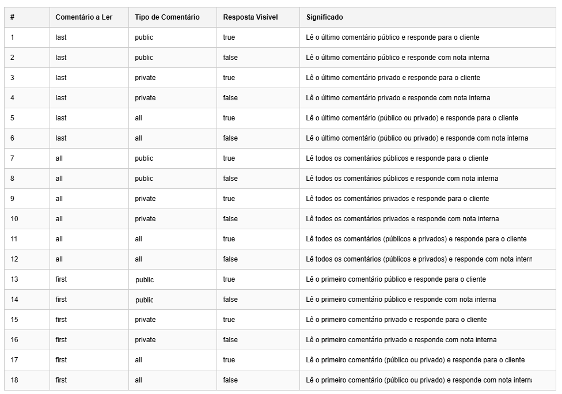
Task: Click 'all' comment type in row 6
Action: (x=139, y=138)
